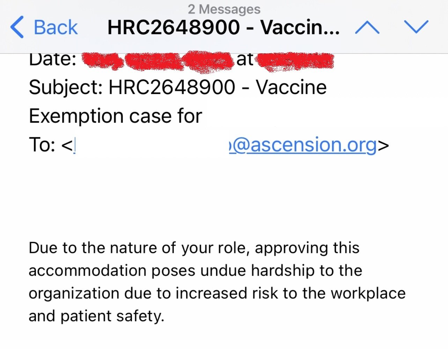
Task: Tap the Back chevron icon
Action: coord(17,27)
